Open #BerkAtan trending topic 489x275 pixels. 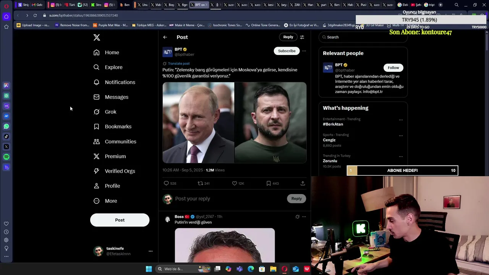(333, 124)
